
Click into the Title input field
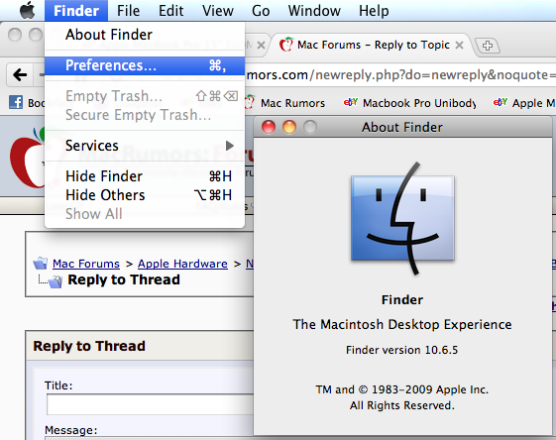pyautogui.click(x=151, y=404)
